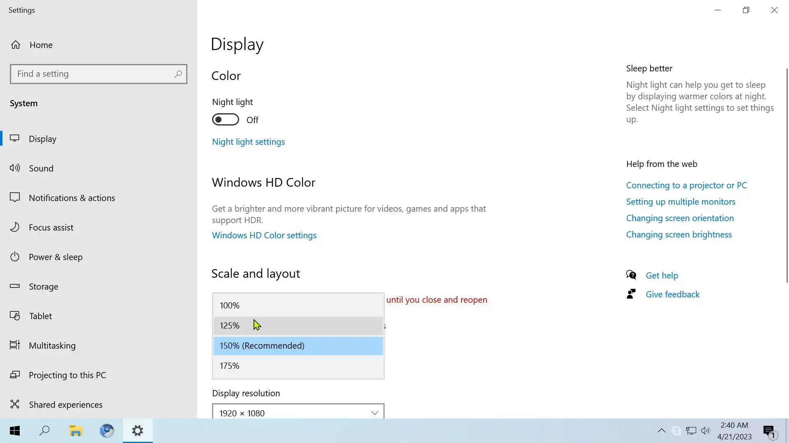
Task: Expand the Display resolution dropdown
Action: 298,413
